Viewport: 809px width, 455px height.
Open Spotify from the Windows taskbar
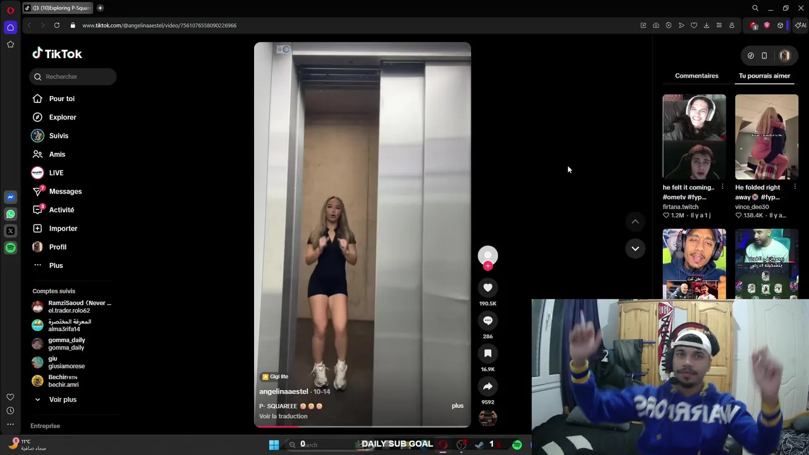517,445
